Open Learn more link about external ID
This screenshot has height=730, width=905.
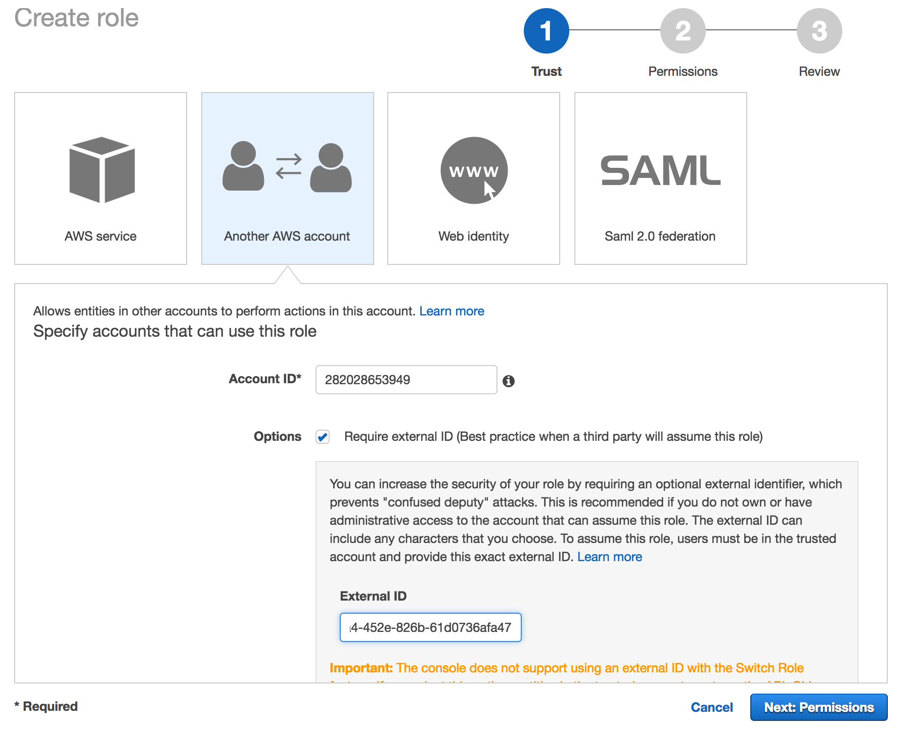click(610, 557)
